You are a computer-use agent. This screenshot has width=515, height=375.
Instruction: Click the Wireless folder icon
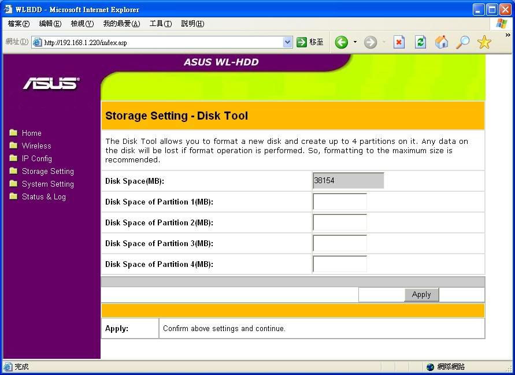(13, 145)
